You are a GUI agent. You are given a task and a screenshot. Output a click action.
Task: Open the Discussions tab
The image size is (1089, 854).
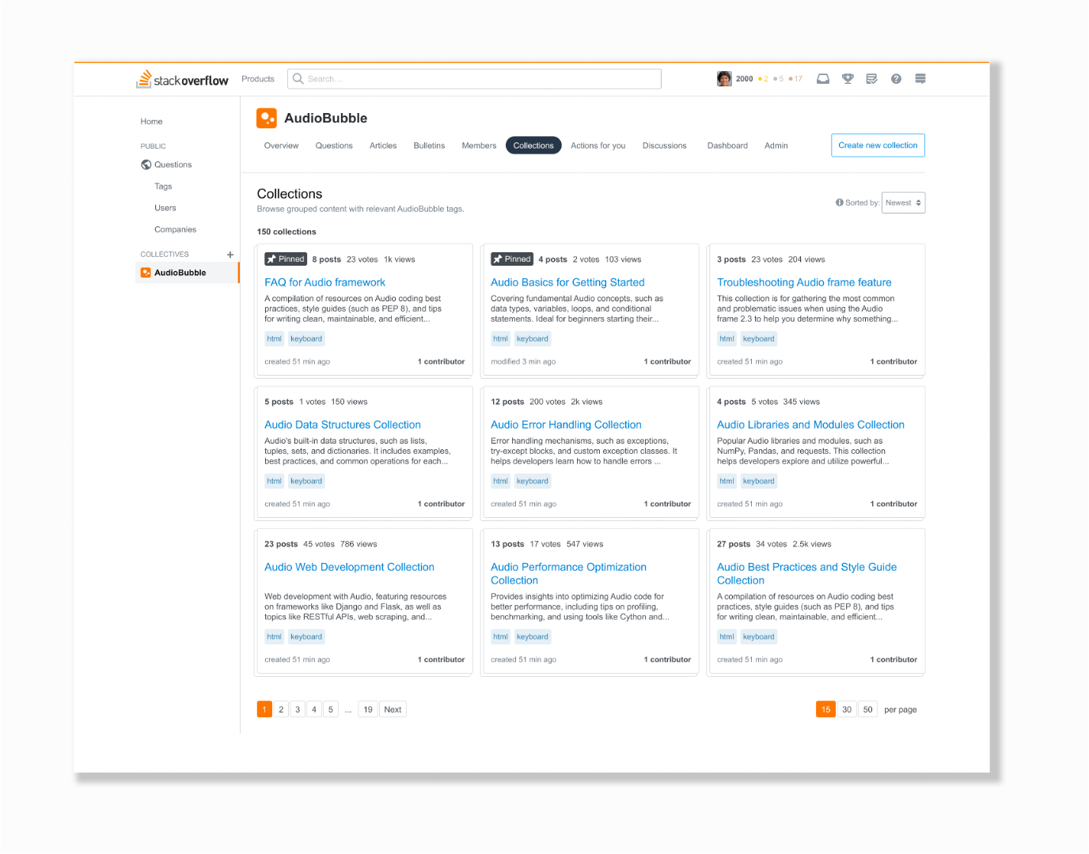pos(665,145)
